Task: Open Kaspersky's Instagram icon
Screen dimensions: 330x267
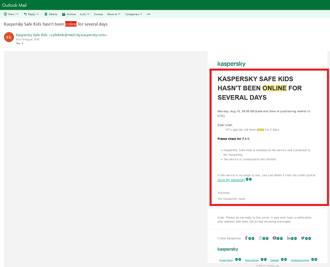Action: 260,238
